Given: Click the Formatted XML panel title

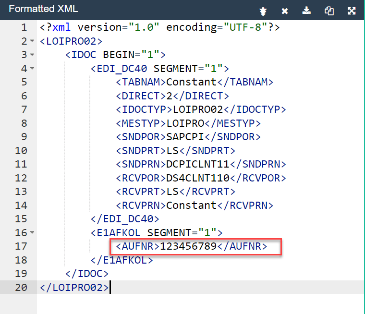Looking at the screenshot, I should 44,9.
